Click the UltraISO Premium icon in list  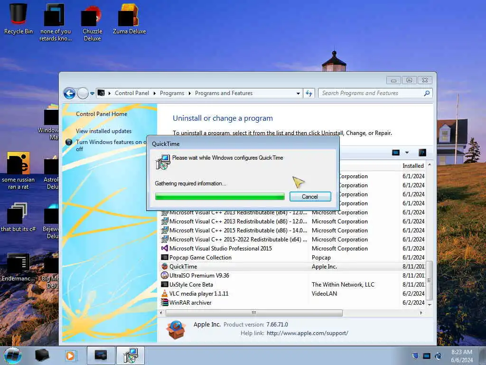click(165, 275)
